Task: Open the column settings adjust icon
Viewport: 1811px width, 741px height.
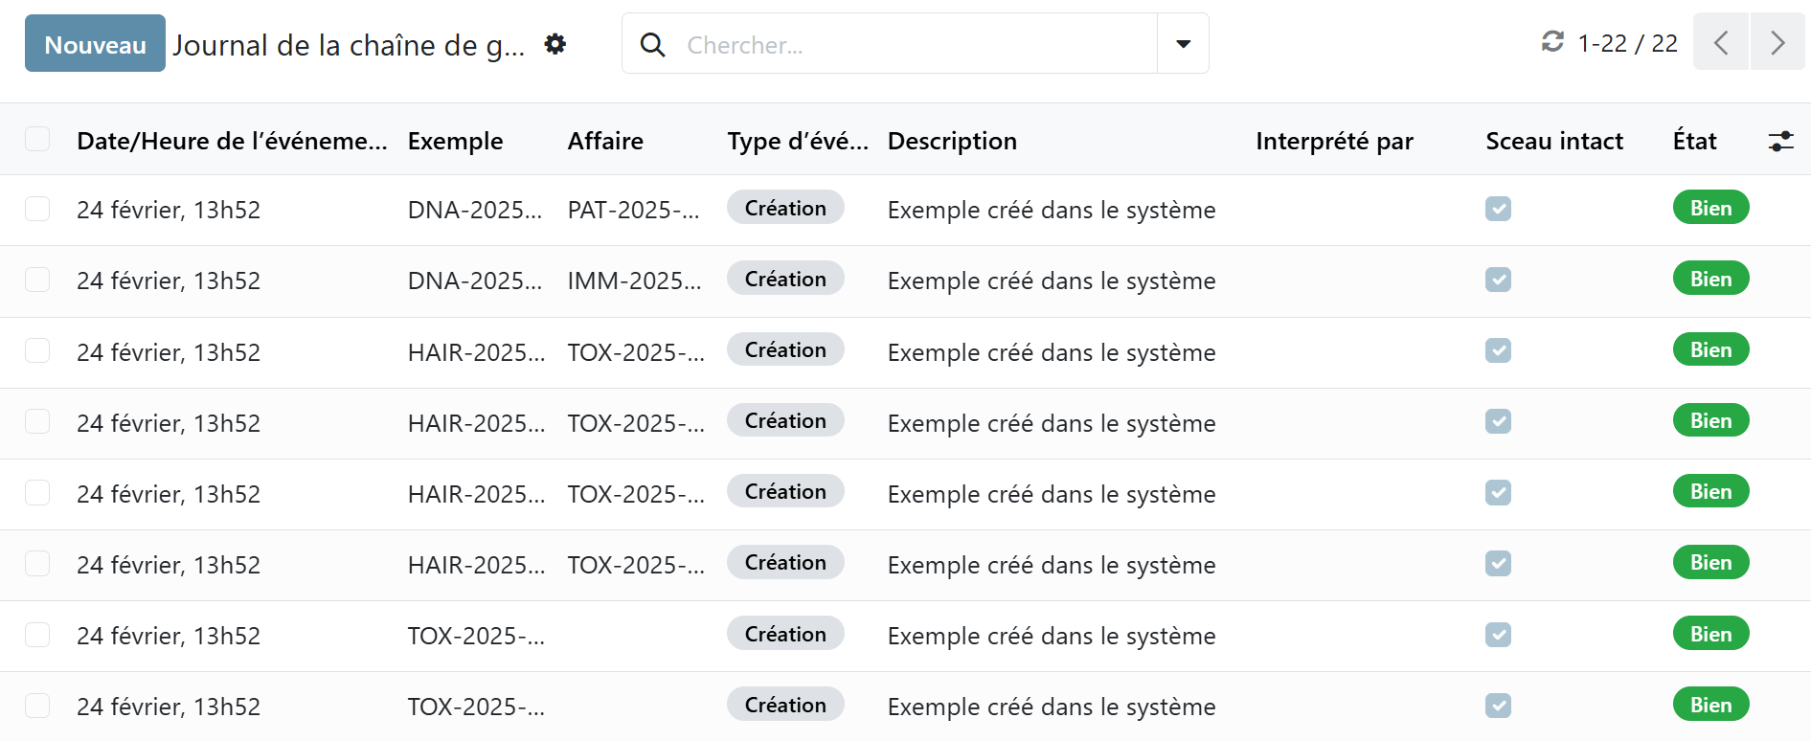Action: coord(1780,142)
